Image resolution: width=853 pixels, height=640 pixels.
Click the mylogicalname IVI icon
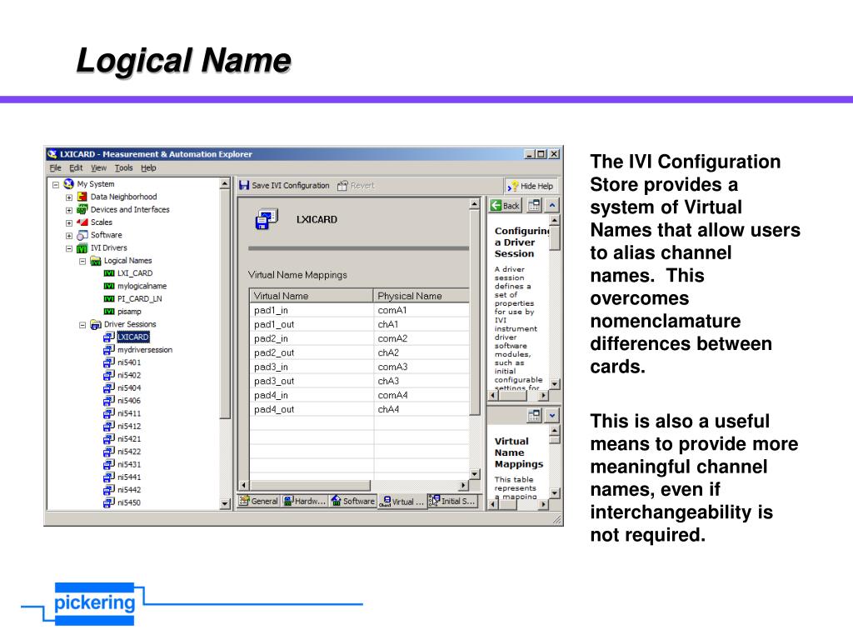109,286
